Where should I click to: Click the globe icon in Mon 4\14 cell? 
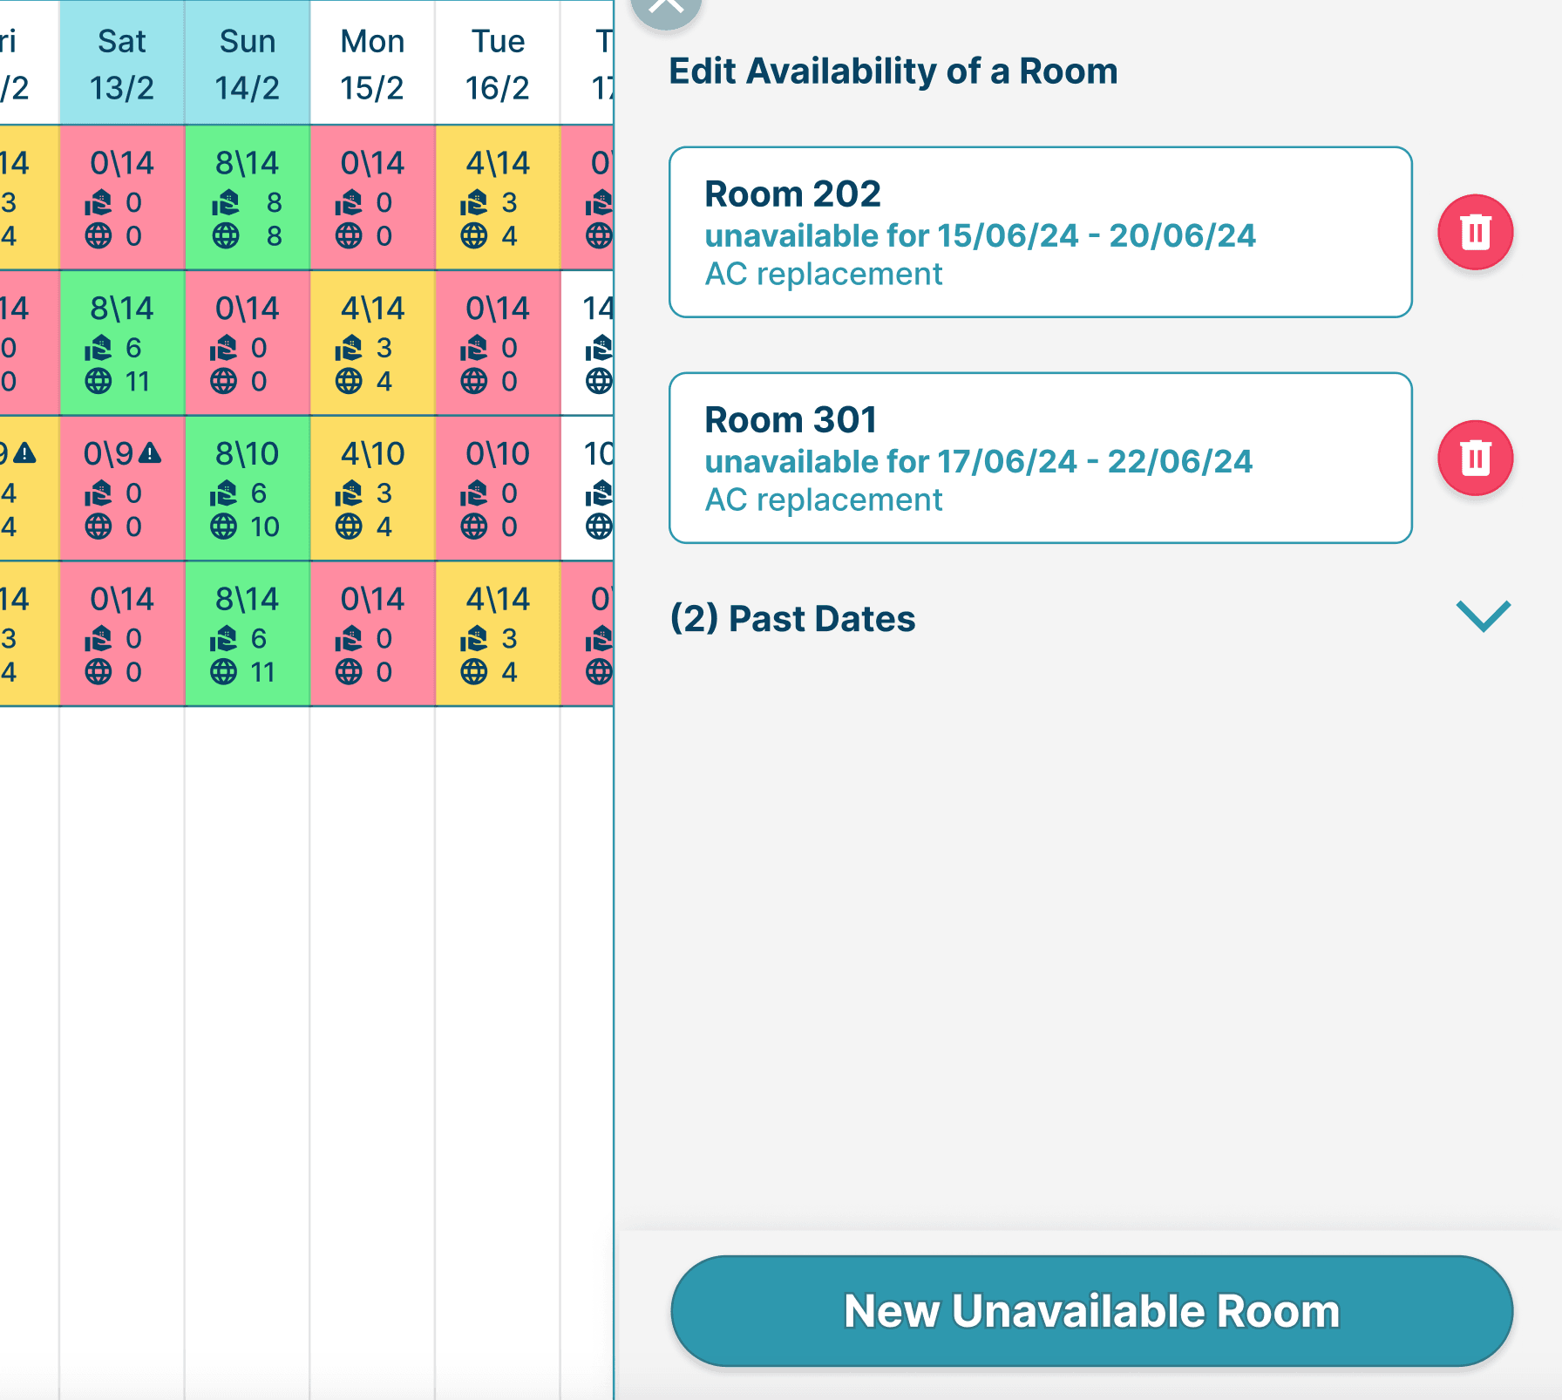[349, 381]
